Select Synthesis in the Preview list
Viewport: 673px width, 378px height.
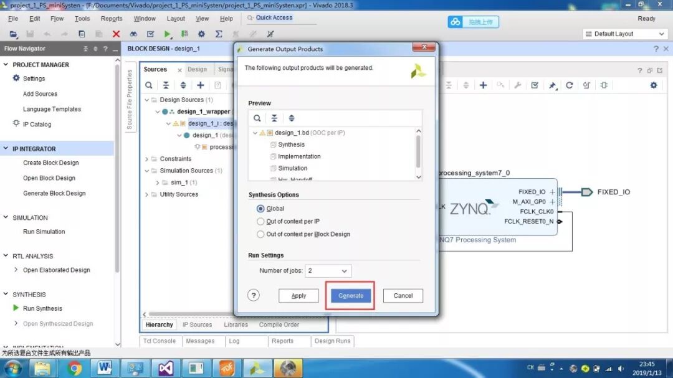(291, 144)
